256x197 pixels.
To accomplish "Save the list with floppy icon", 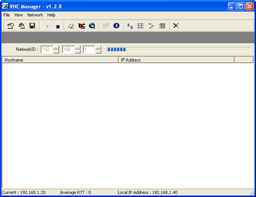I will (32, 26).
